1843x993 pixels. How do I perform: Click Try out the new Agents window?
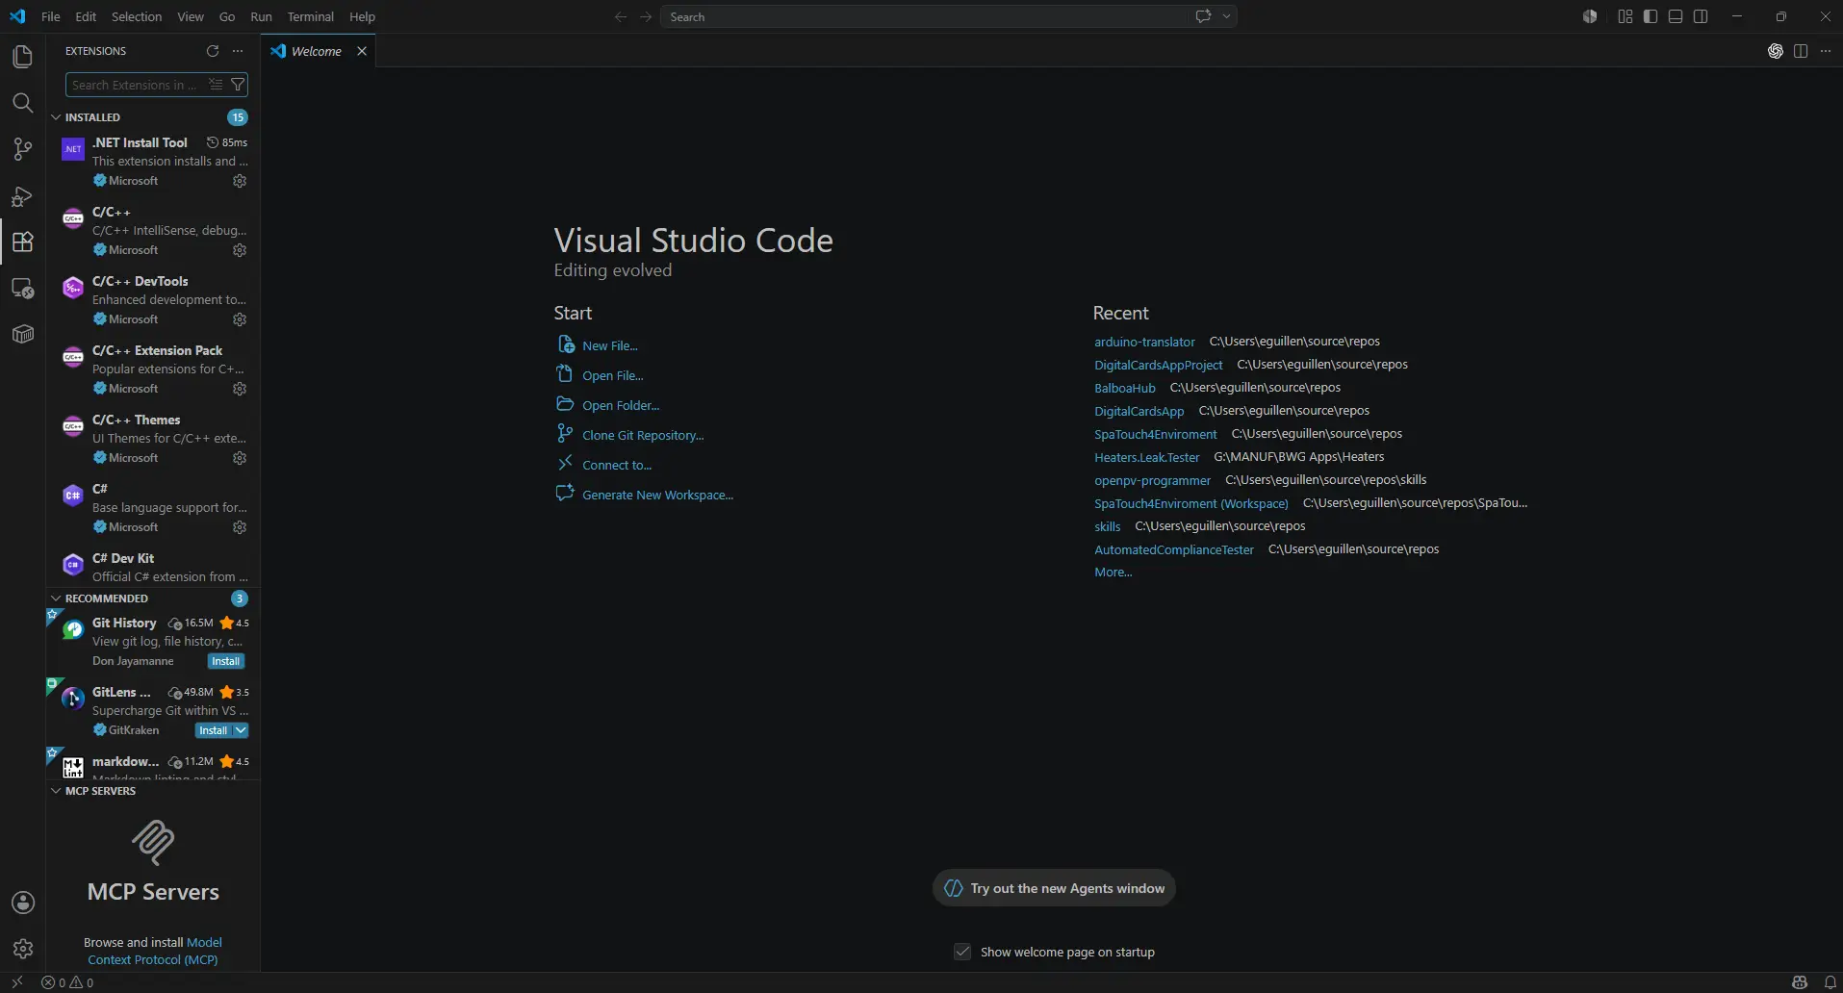coord(1054,888)
